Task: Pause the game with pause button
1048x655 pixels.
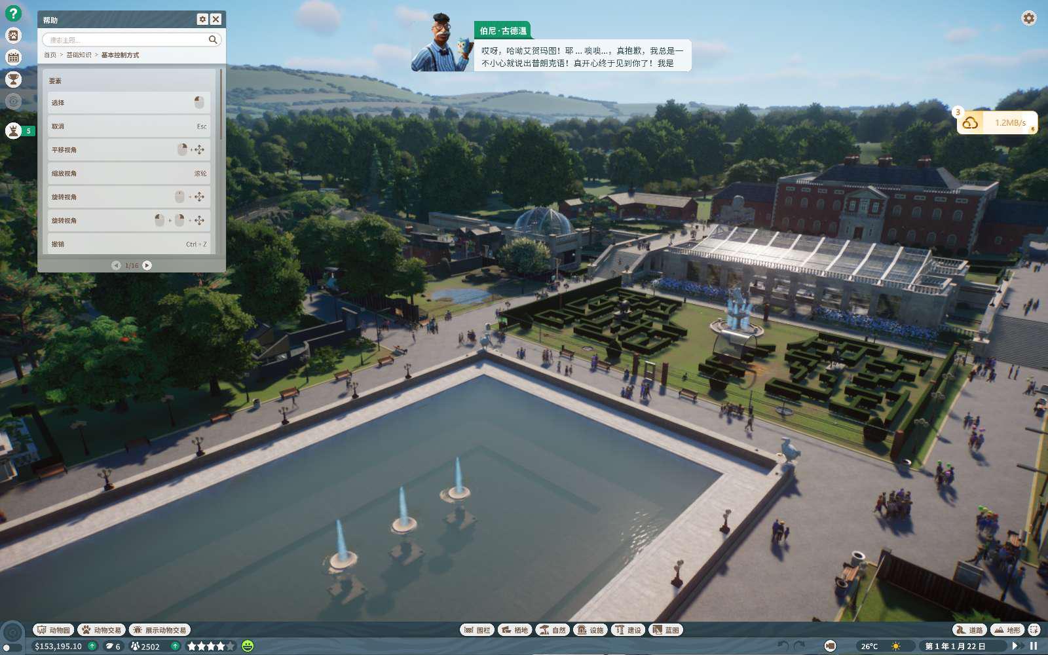Action: point(1034,646)
